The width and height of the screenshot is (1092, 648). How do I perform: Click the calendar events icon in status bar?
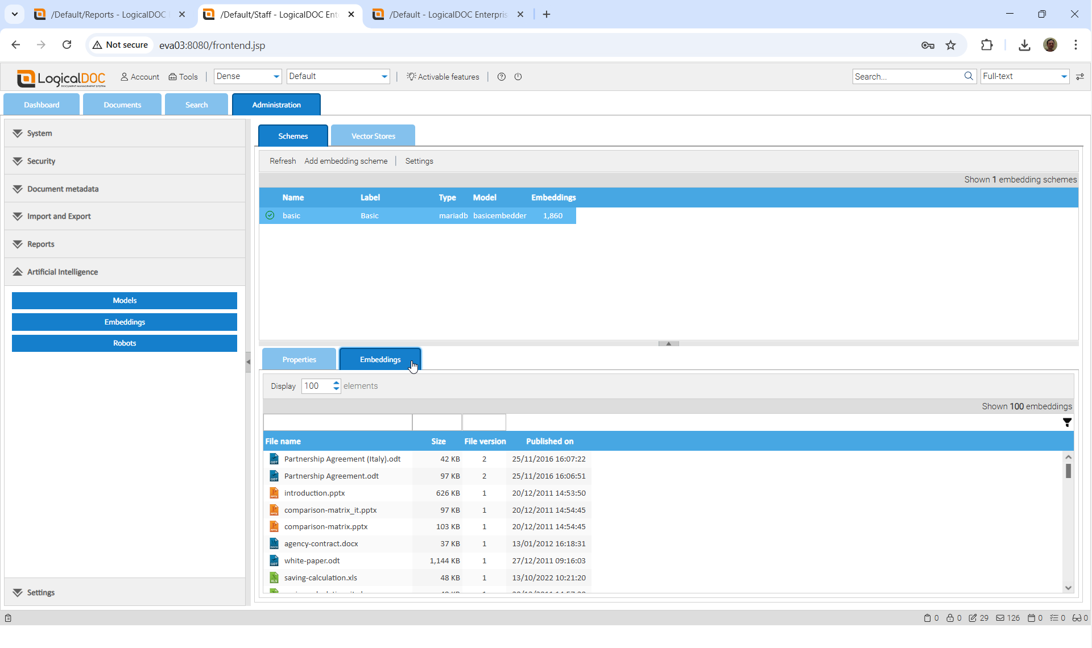pyautogui.click(x=1031, y=618)
